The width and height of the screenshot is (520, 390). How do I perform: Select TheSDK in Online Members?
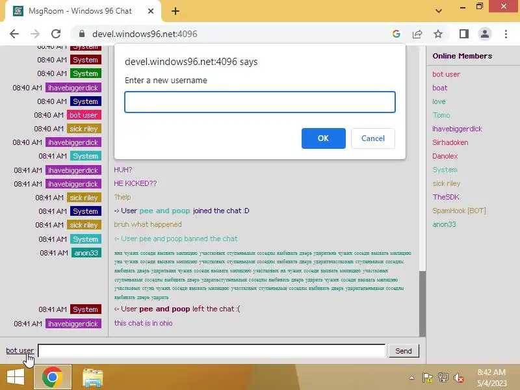(x=446, y=197)
